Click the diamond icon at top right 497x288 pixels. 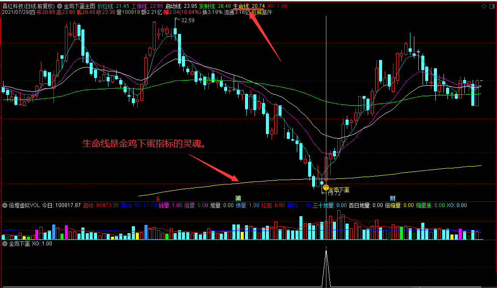coord(484,6)
